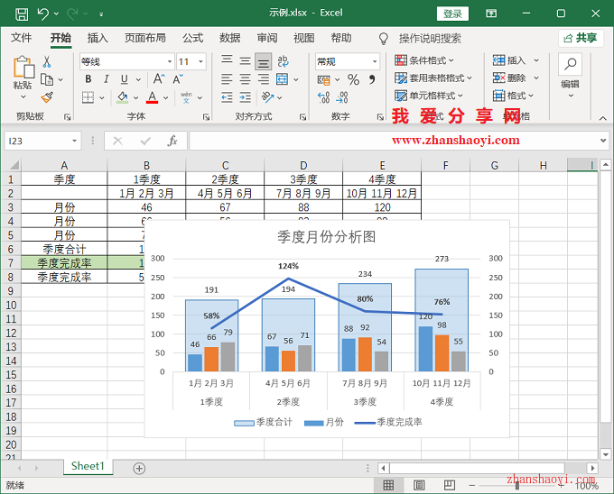Toggle Underline formatting

click(125, 79)
